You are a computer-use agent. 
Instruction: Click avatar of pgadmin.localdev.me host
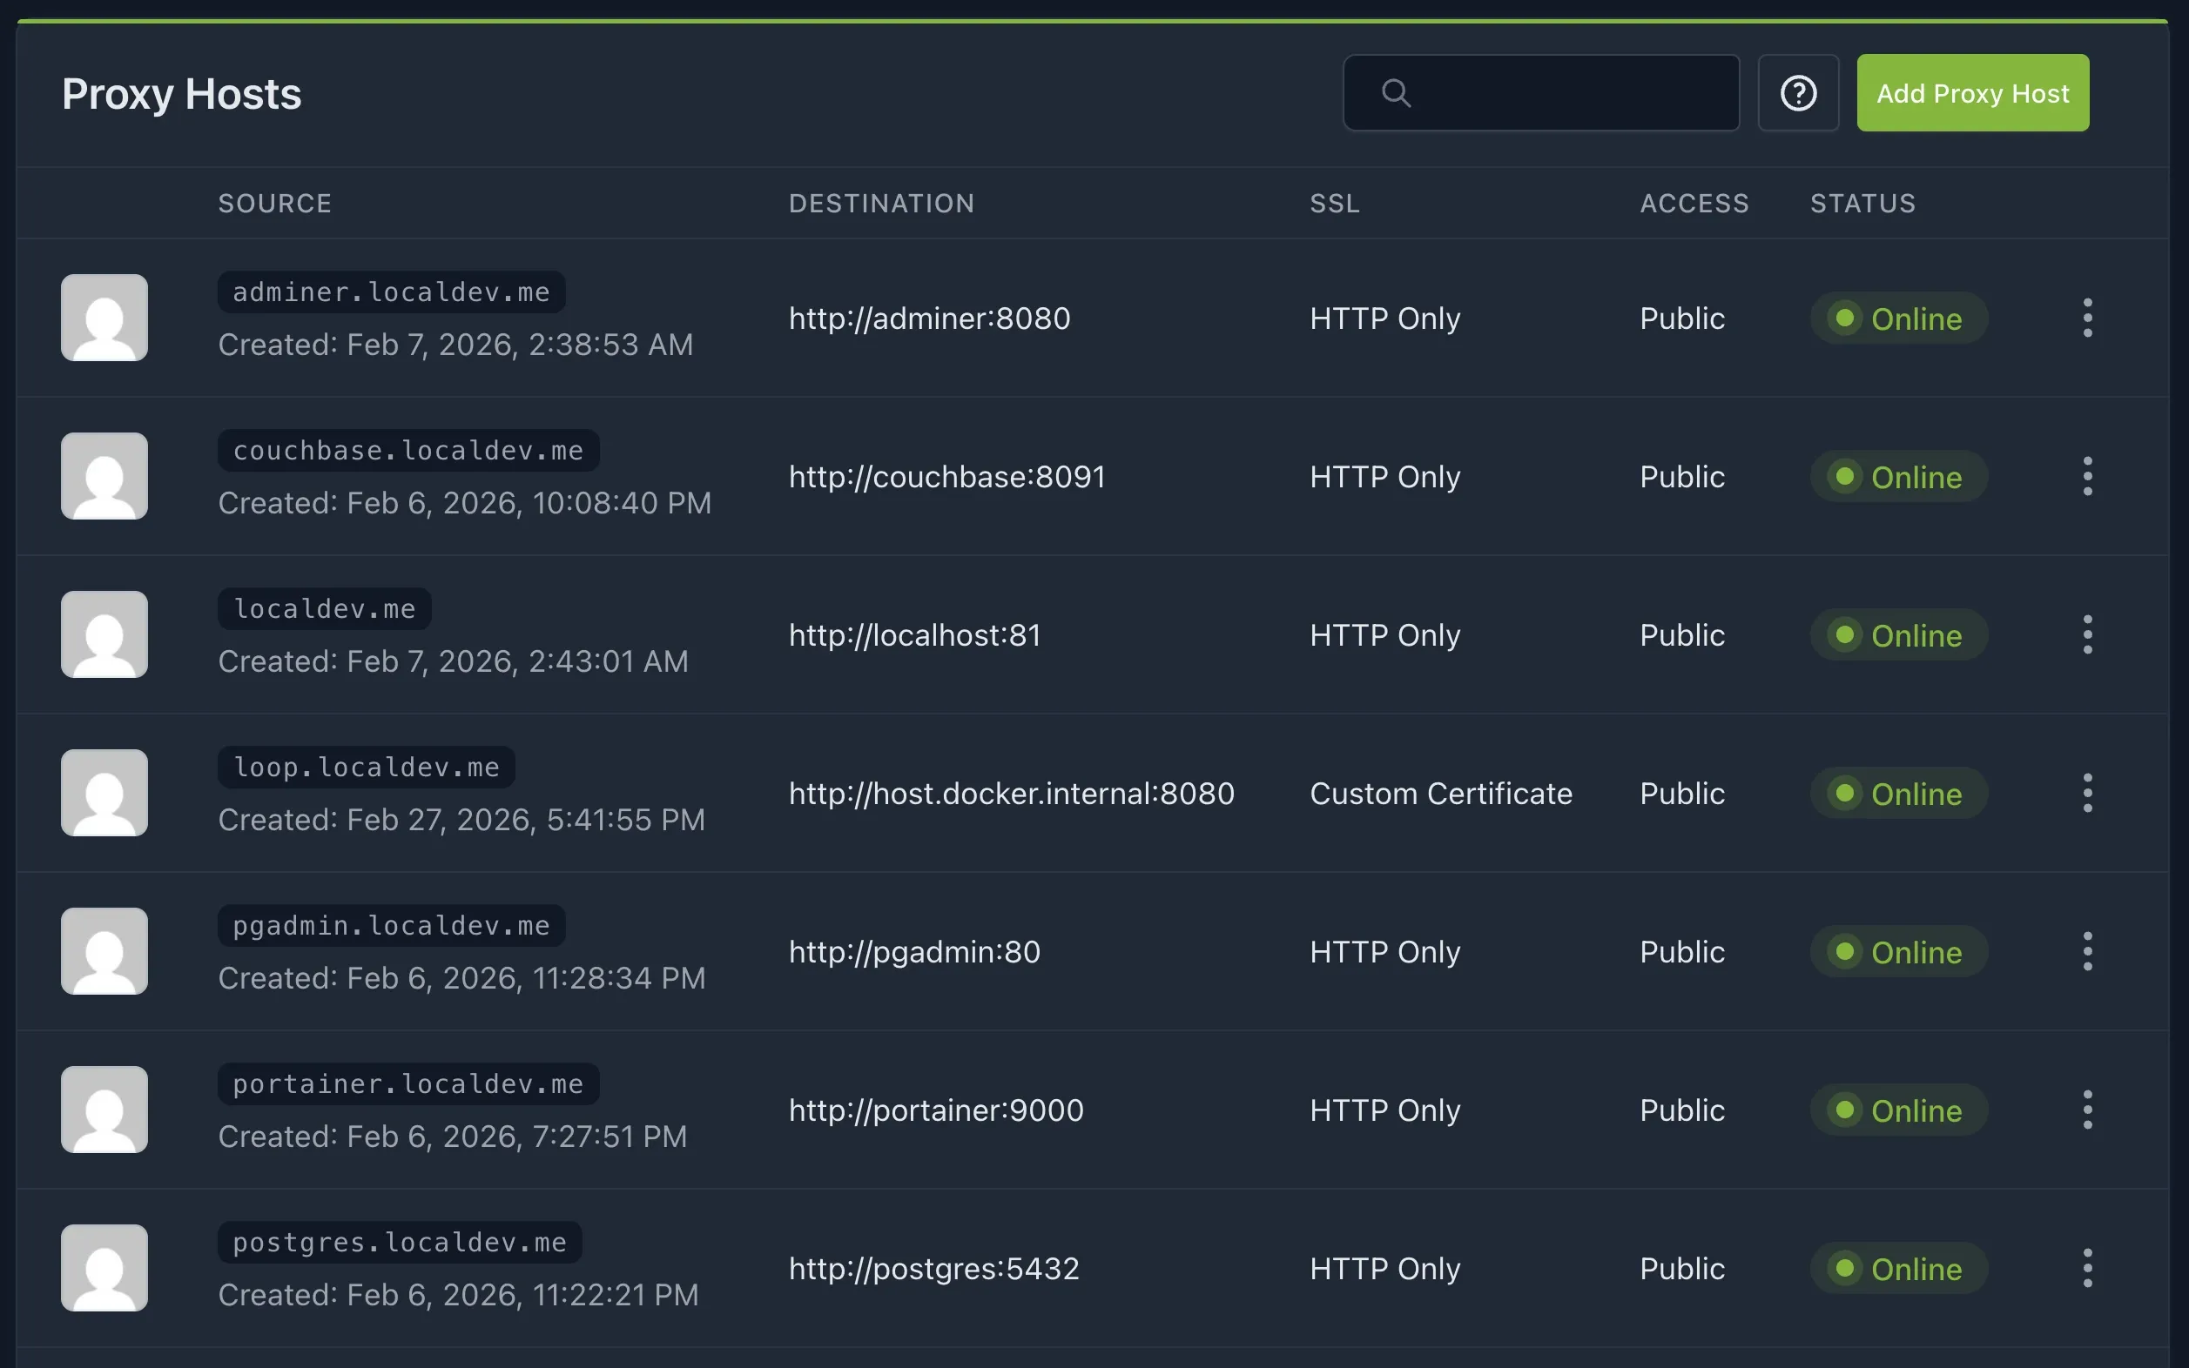tap(104, 951)
